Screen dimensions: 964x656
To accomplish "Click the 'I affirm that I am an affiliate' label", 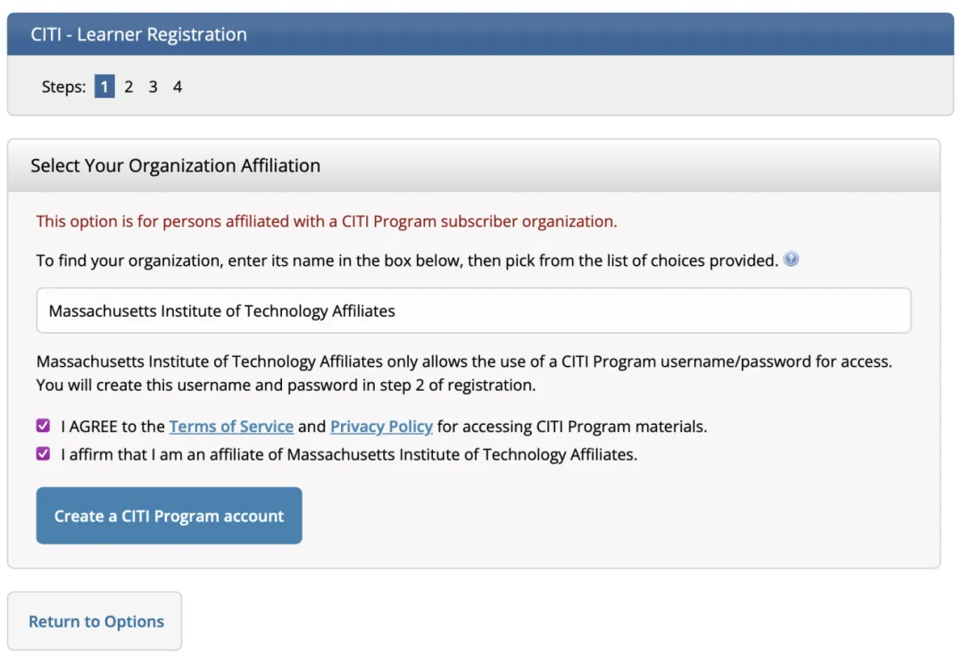I will [349, 454].
